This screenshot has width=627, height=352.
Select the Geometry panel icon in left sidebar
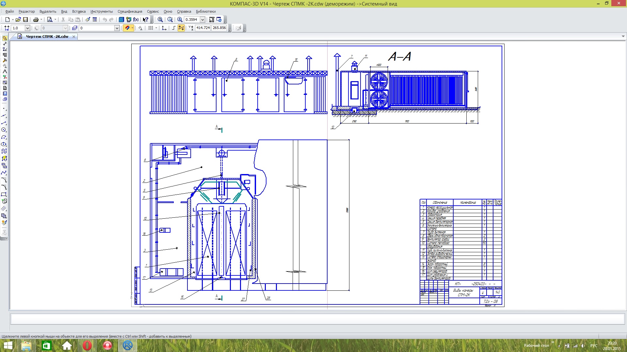pyautogui.click(x=5, y=38)
